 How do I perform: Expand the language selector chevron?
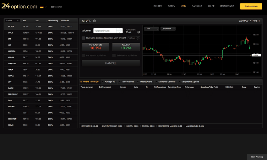[x=46, y=7]
